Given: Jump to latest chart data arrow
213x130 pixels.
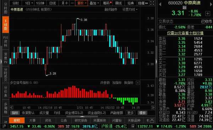Looking at the screenshot, I should pos(153,108).
